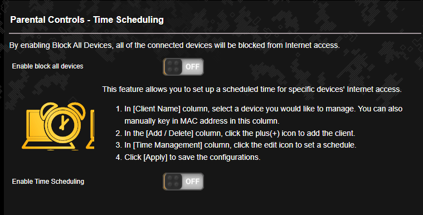Click the dotted grip handle on block all devices switch
Viewport: 423px width, 215px height.
pyautogui.click(x=173, y=67)
